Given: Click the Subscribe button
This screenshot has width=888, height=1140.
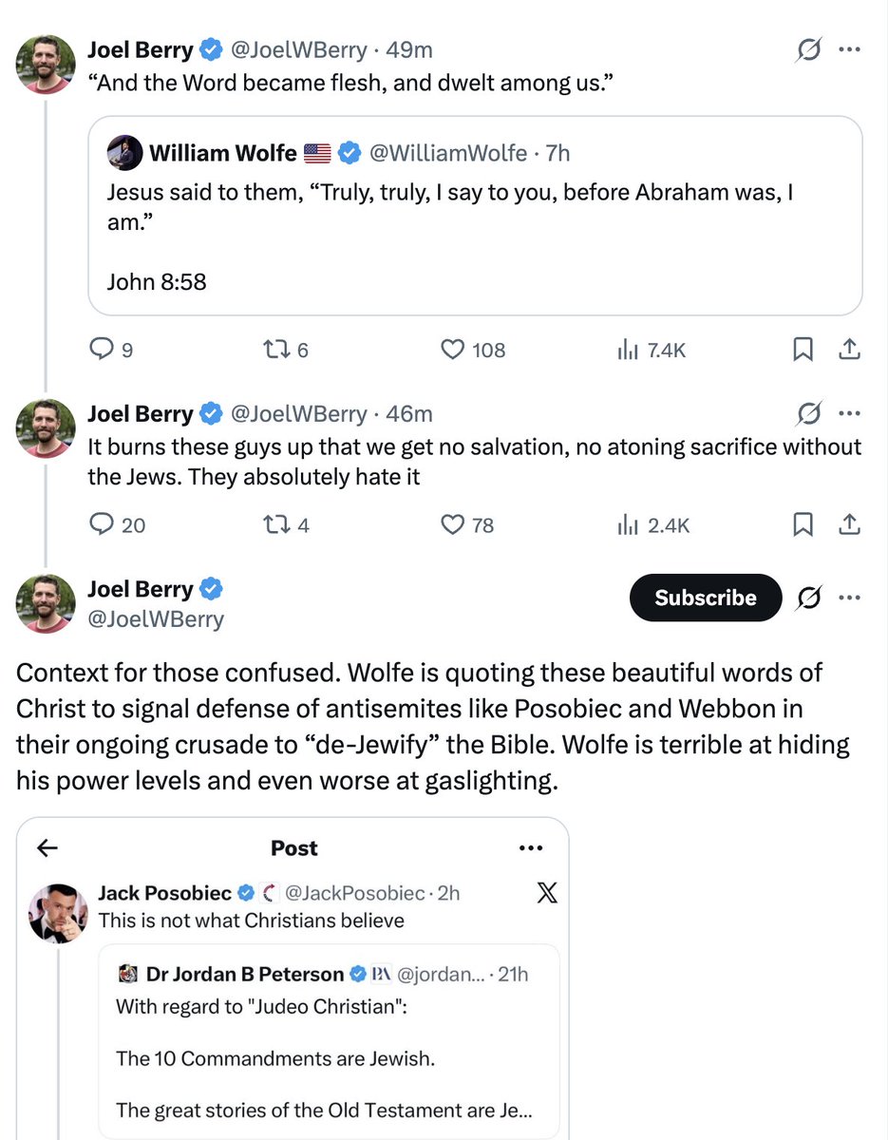Looking at the screenshot, I should coord(706,598).
